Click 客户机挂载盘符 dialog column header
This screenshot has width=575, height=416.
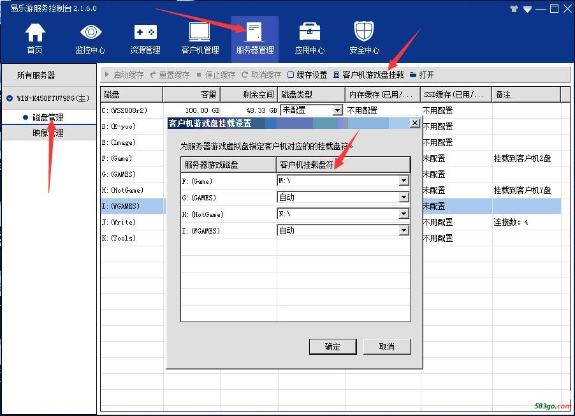tap(343, 165)
